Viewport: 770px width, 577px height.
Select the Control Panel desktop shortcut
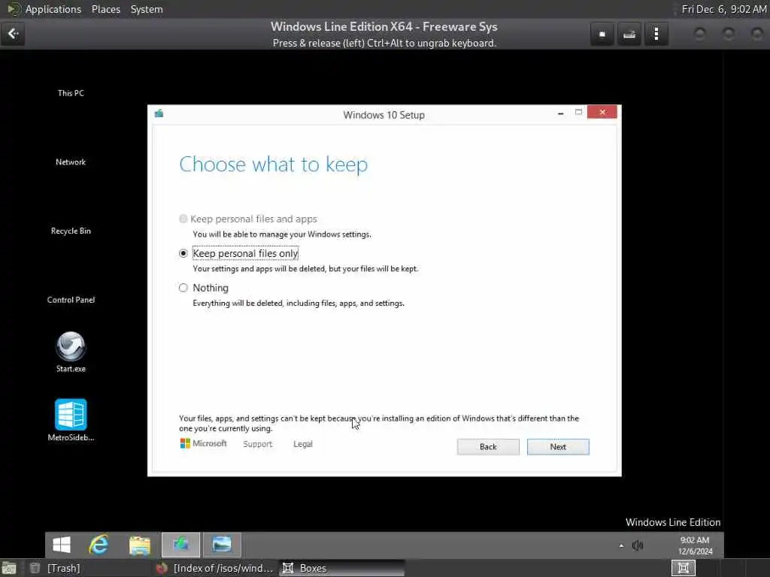coord(71,300)
